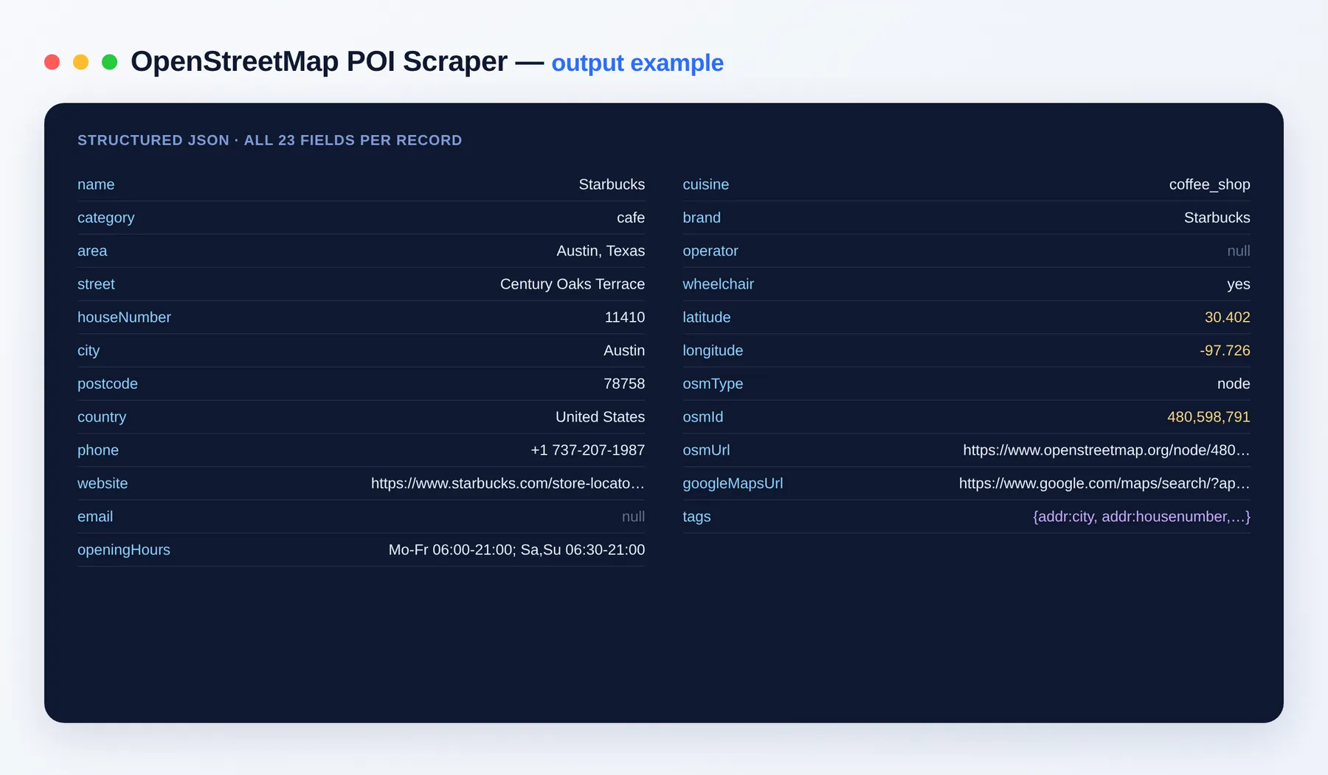
Task: Select the 'openingHours' field label
Action: 124,550
